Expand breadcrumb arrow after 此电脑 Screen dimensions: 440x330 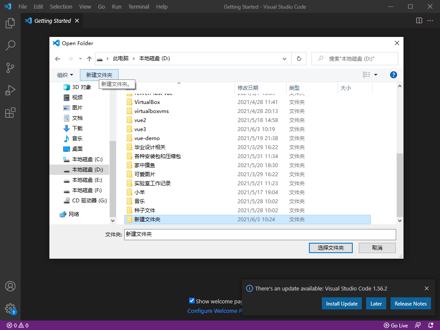pos(134,58)
